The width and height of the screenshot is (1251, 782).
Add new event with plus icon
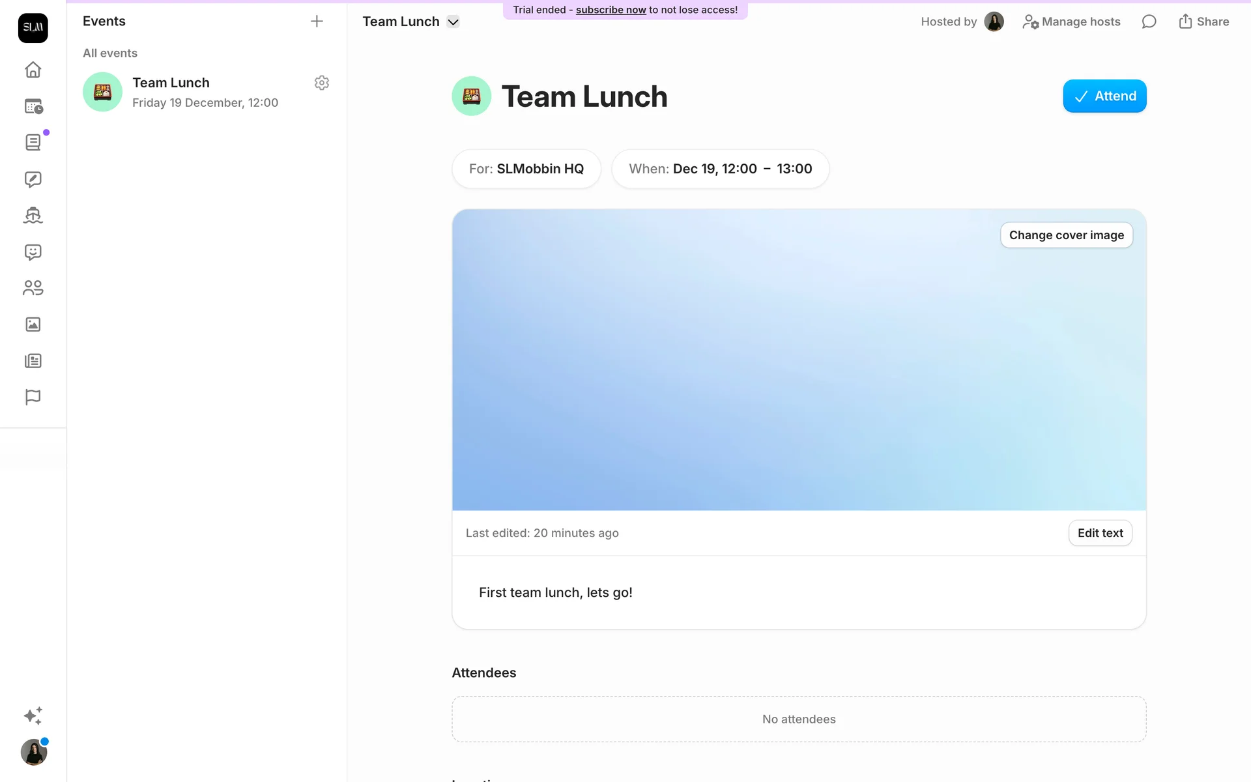tap(317, 22)
